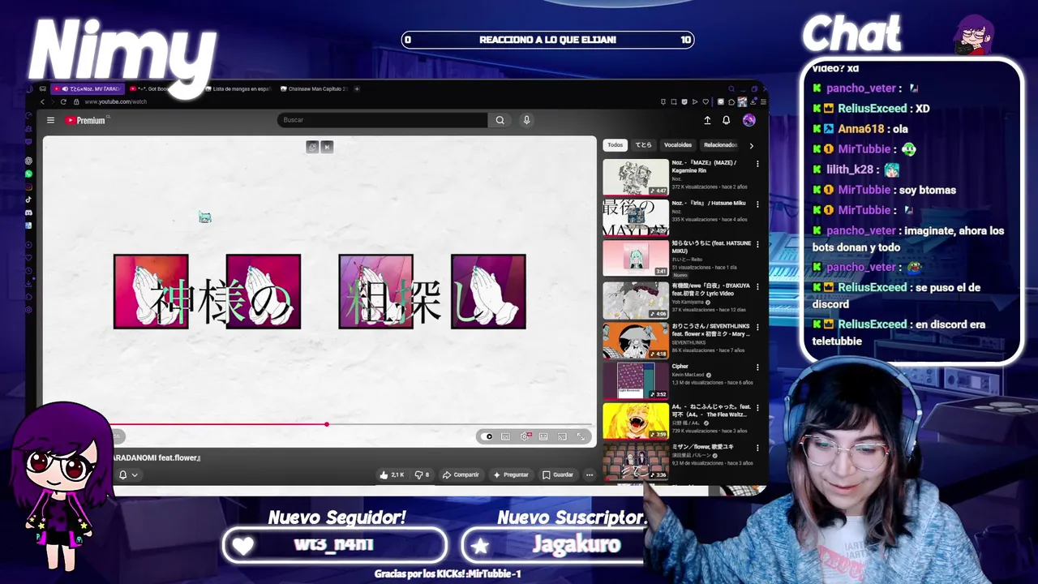The width and height of the screenshot is (1038, 584).
Task: Click chat username lilith_k28
Action: [x=850, y=170]
